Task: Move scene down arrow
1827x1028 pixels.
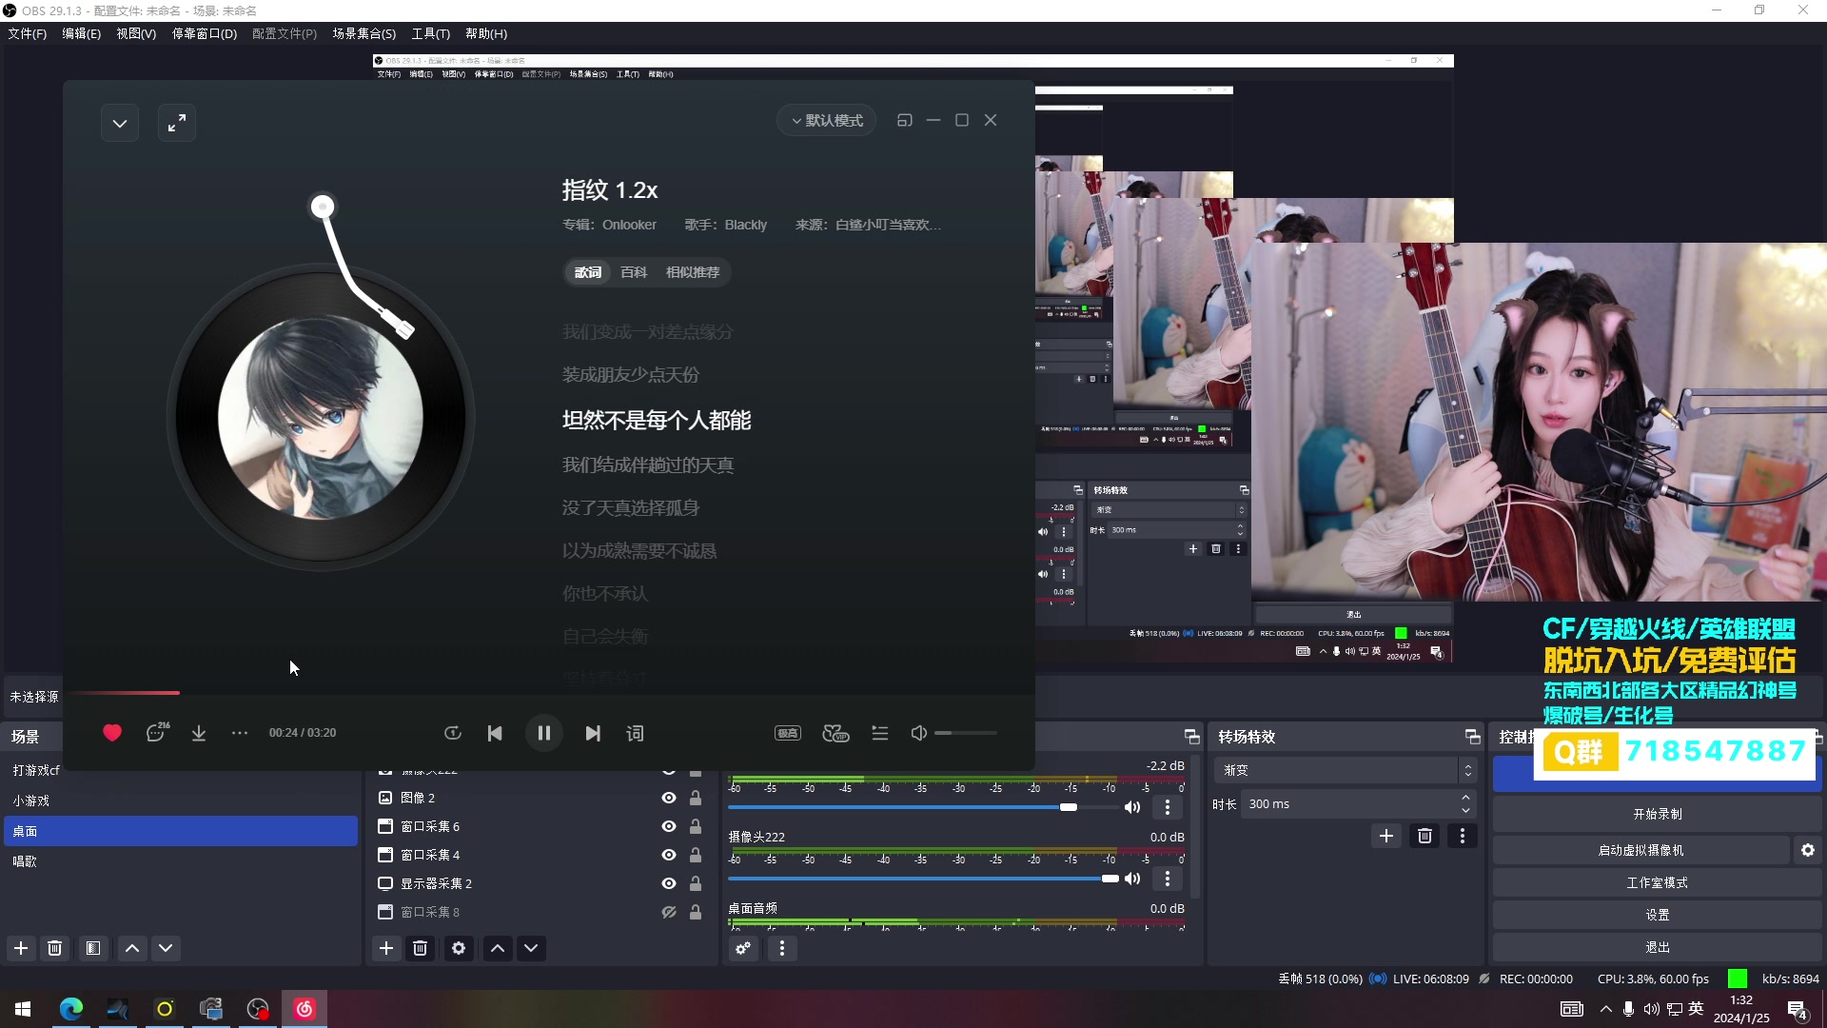Action: (166, 948)
